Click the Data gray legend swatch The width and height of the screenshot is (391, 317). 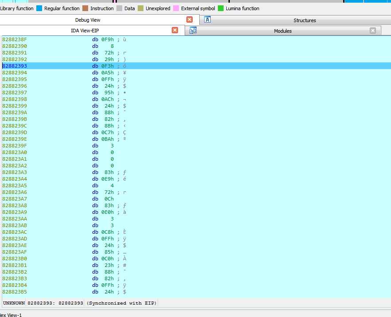point(119,8)
